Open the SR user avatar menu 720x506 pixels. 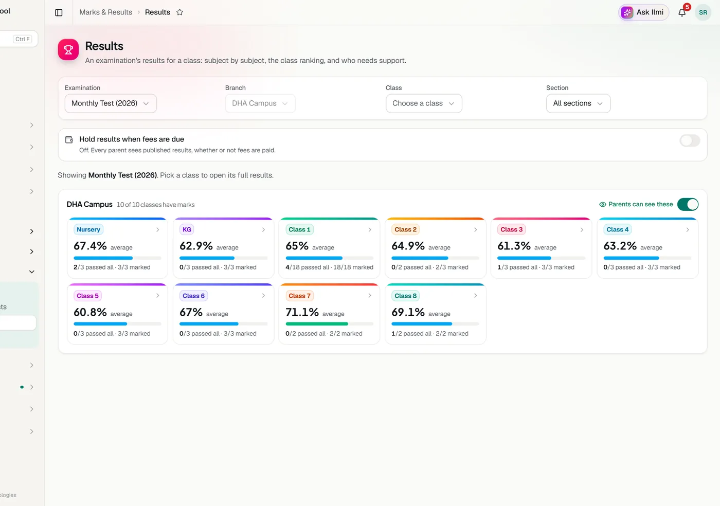703,12
